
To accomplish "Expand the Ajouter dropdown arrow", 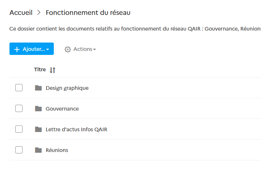I will [48, 49].
